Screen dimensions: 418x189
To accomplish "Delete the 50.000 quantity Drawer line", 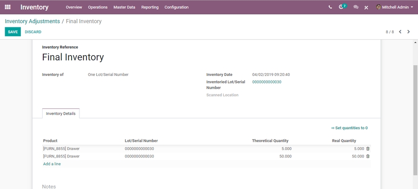I will (x=368, y=157).
